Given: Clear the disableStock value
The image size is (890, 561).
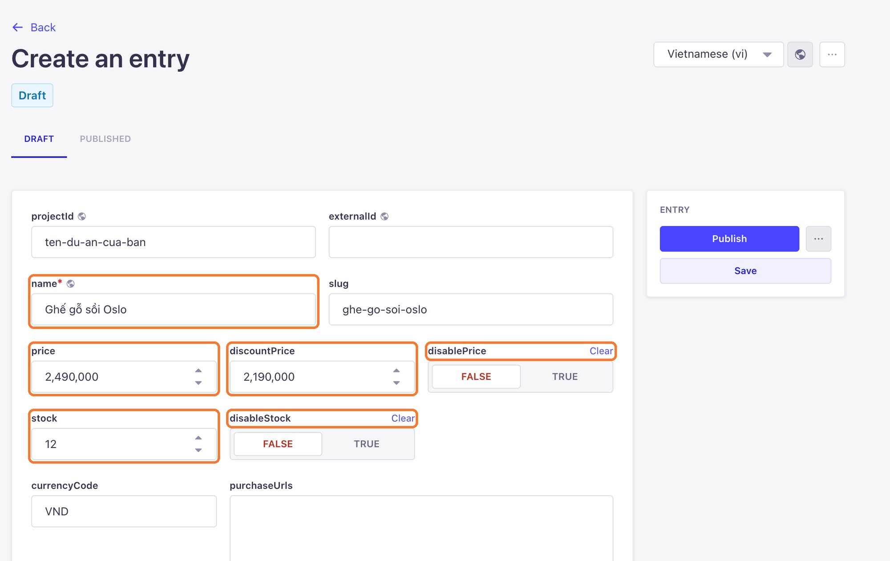Looking at the screenshot, I should [x=403, y=418].
